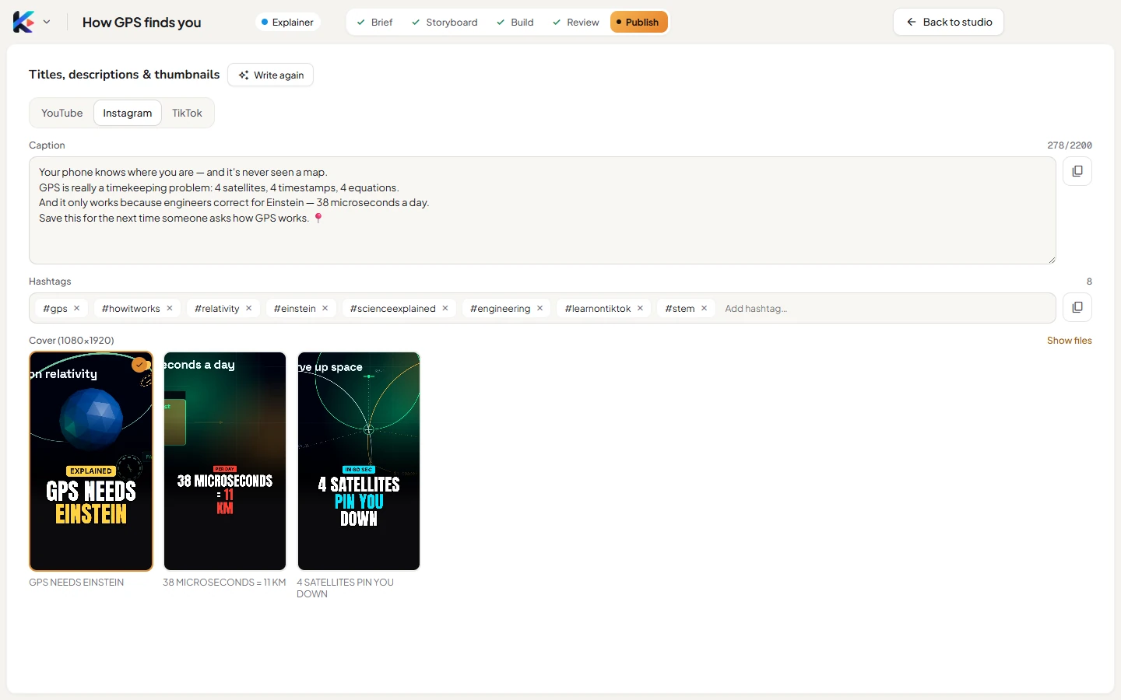Switch to the YouTube tab
The width and height of the screenshot is (1121, 700).
62,113
